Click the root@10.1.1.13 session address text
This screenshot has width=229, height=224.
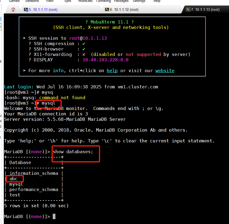coord(88,38)
